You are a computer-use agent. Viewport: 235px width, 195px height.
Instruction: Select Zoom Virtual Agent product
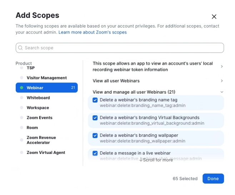(x=47, y=152)
